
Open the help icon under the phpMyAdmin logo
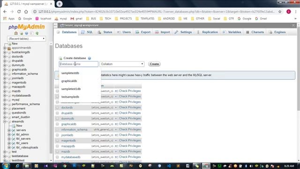(x=26, y=33)
